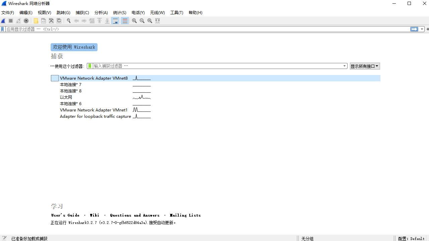This screenshot has width=429, height=241.
Task: Click the resize columns toolbar icon
Action: [158, 21]
